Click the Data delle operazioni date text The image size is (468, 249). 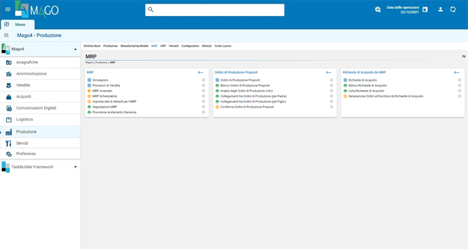pyautogui.click(x=403, y=10)
